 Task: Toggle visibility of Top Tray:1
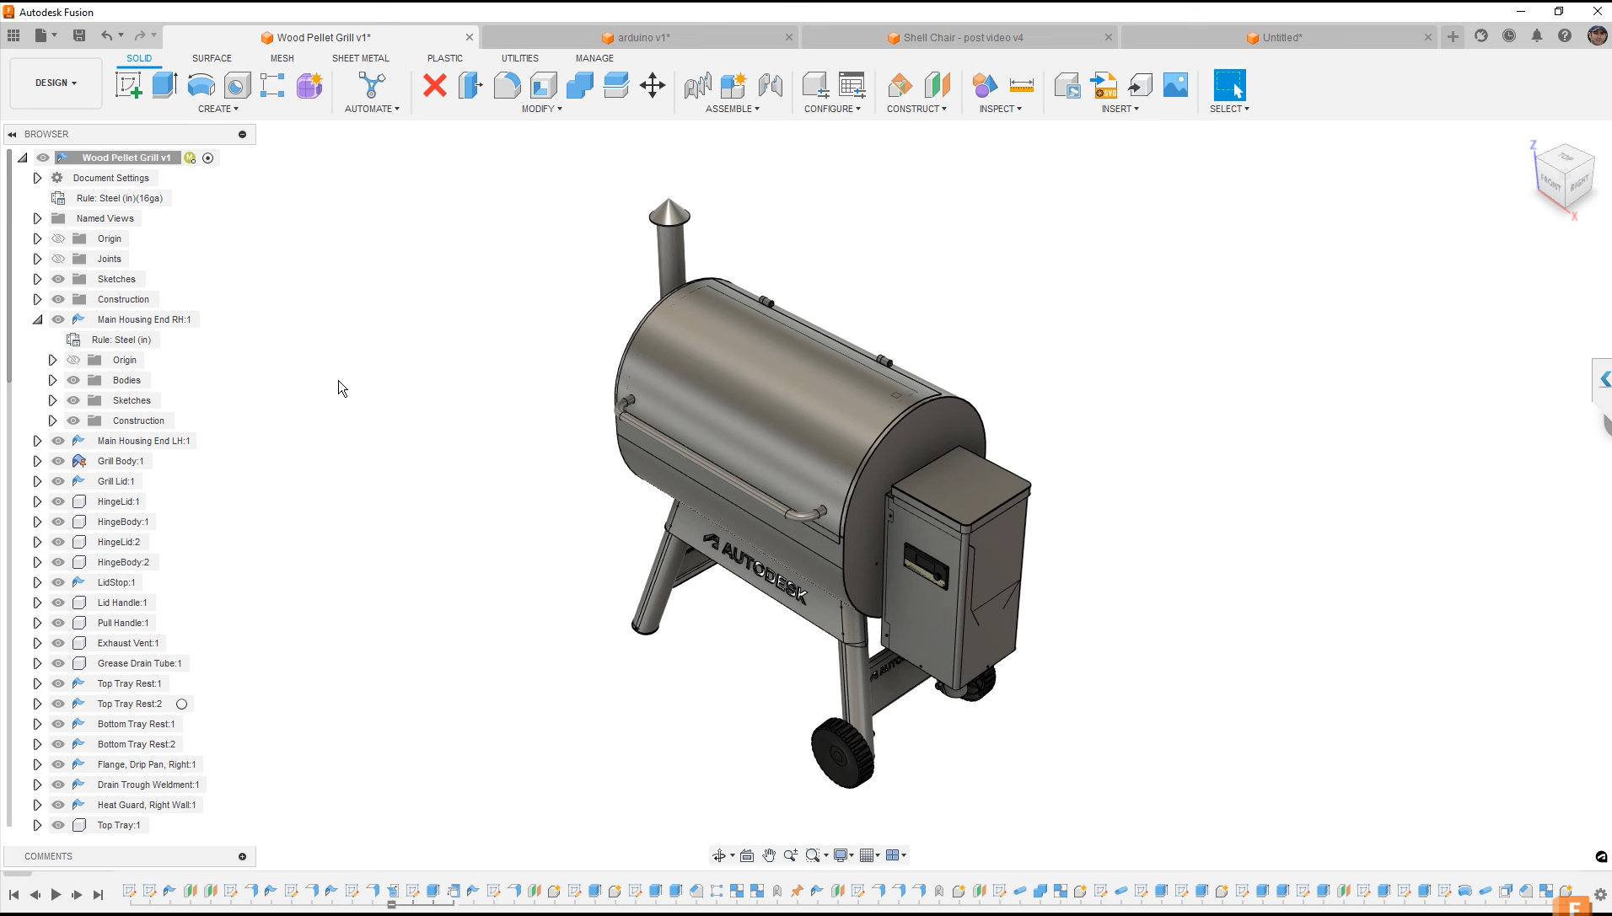pyautogui.click(x=58, y=825)
